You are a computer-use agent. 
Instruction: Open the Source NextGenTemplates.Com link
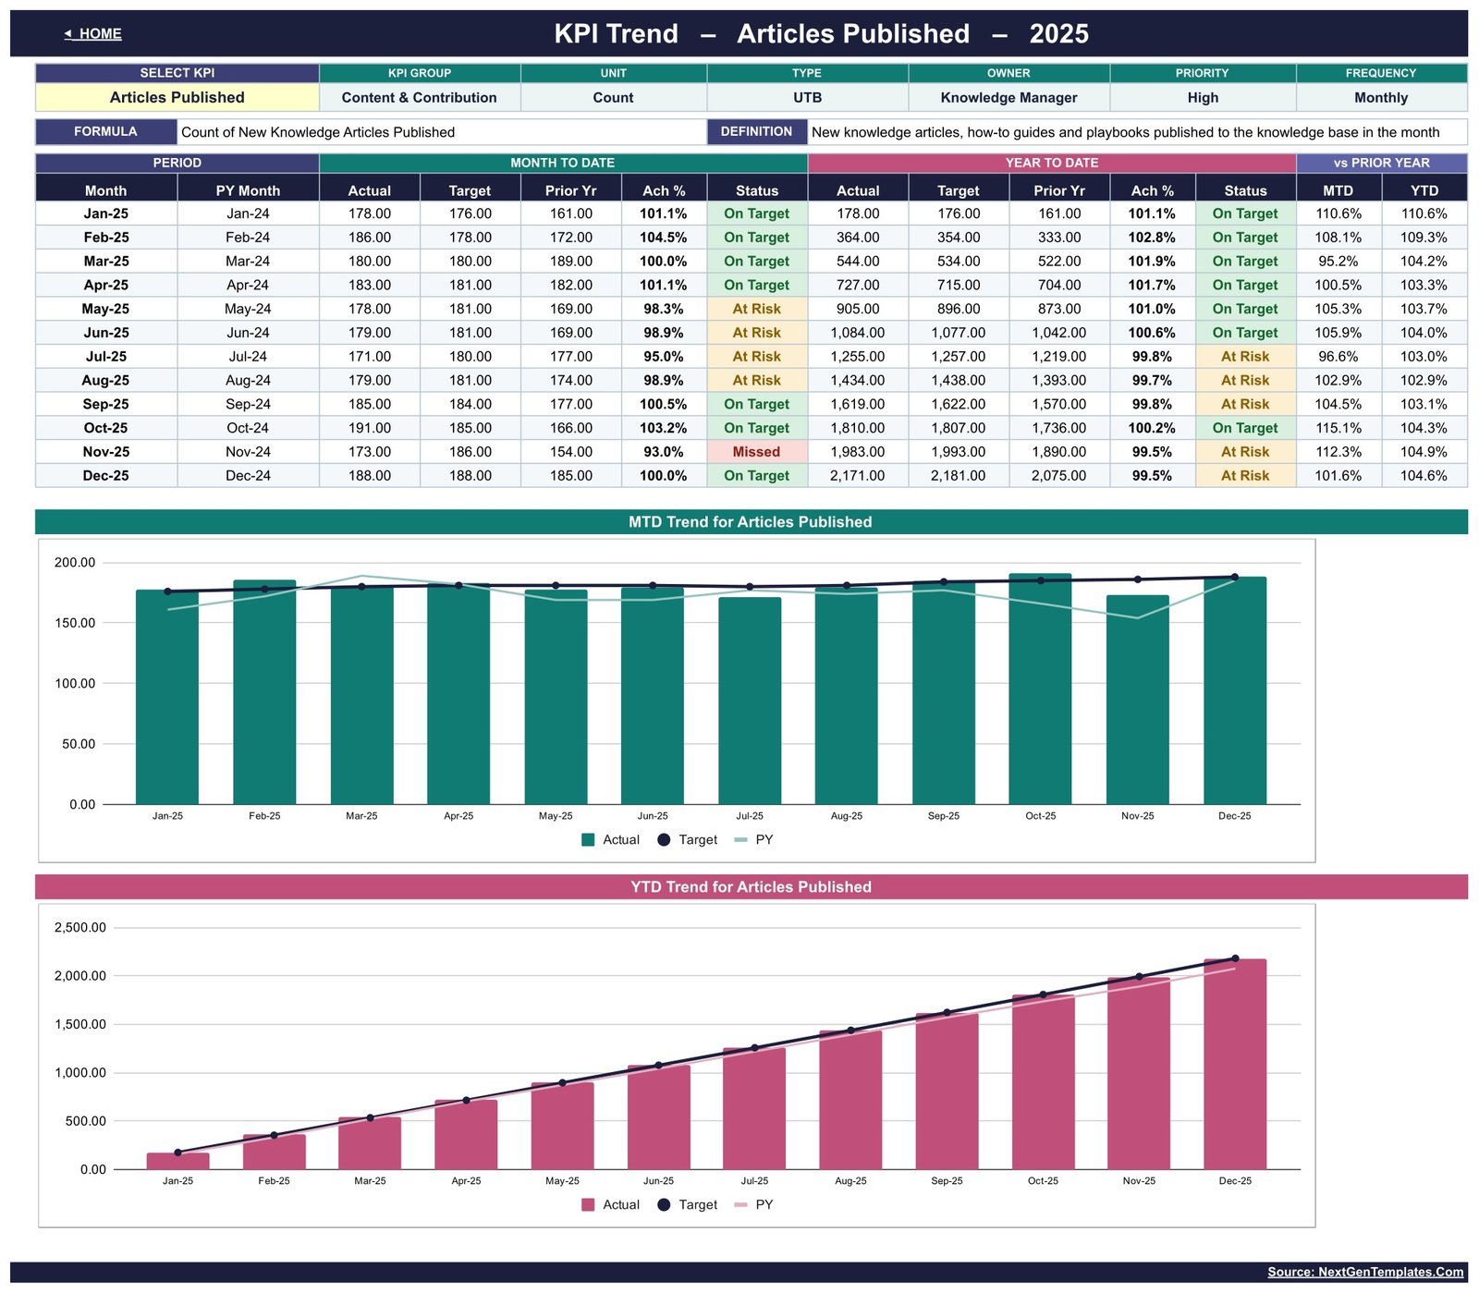(1365, 1272)
